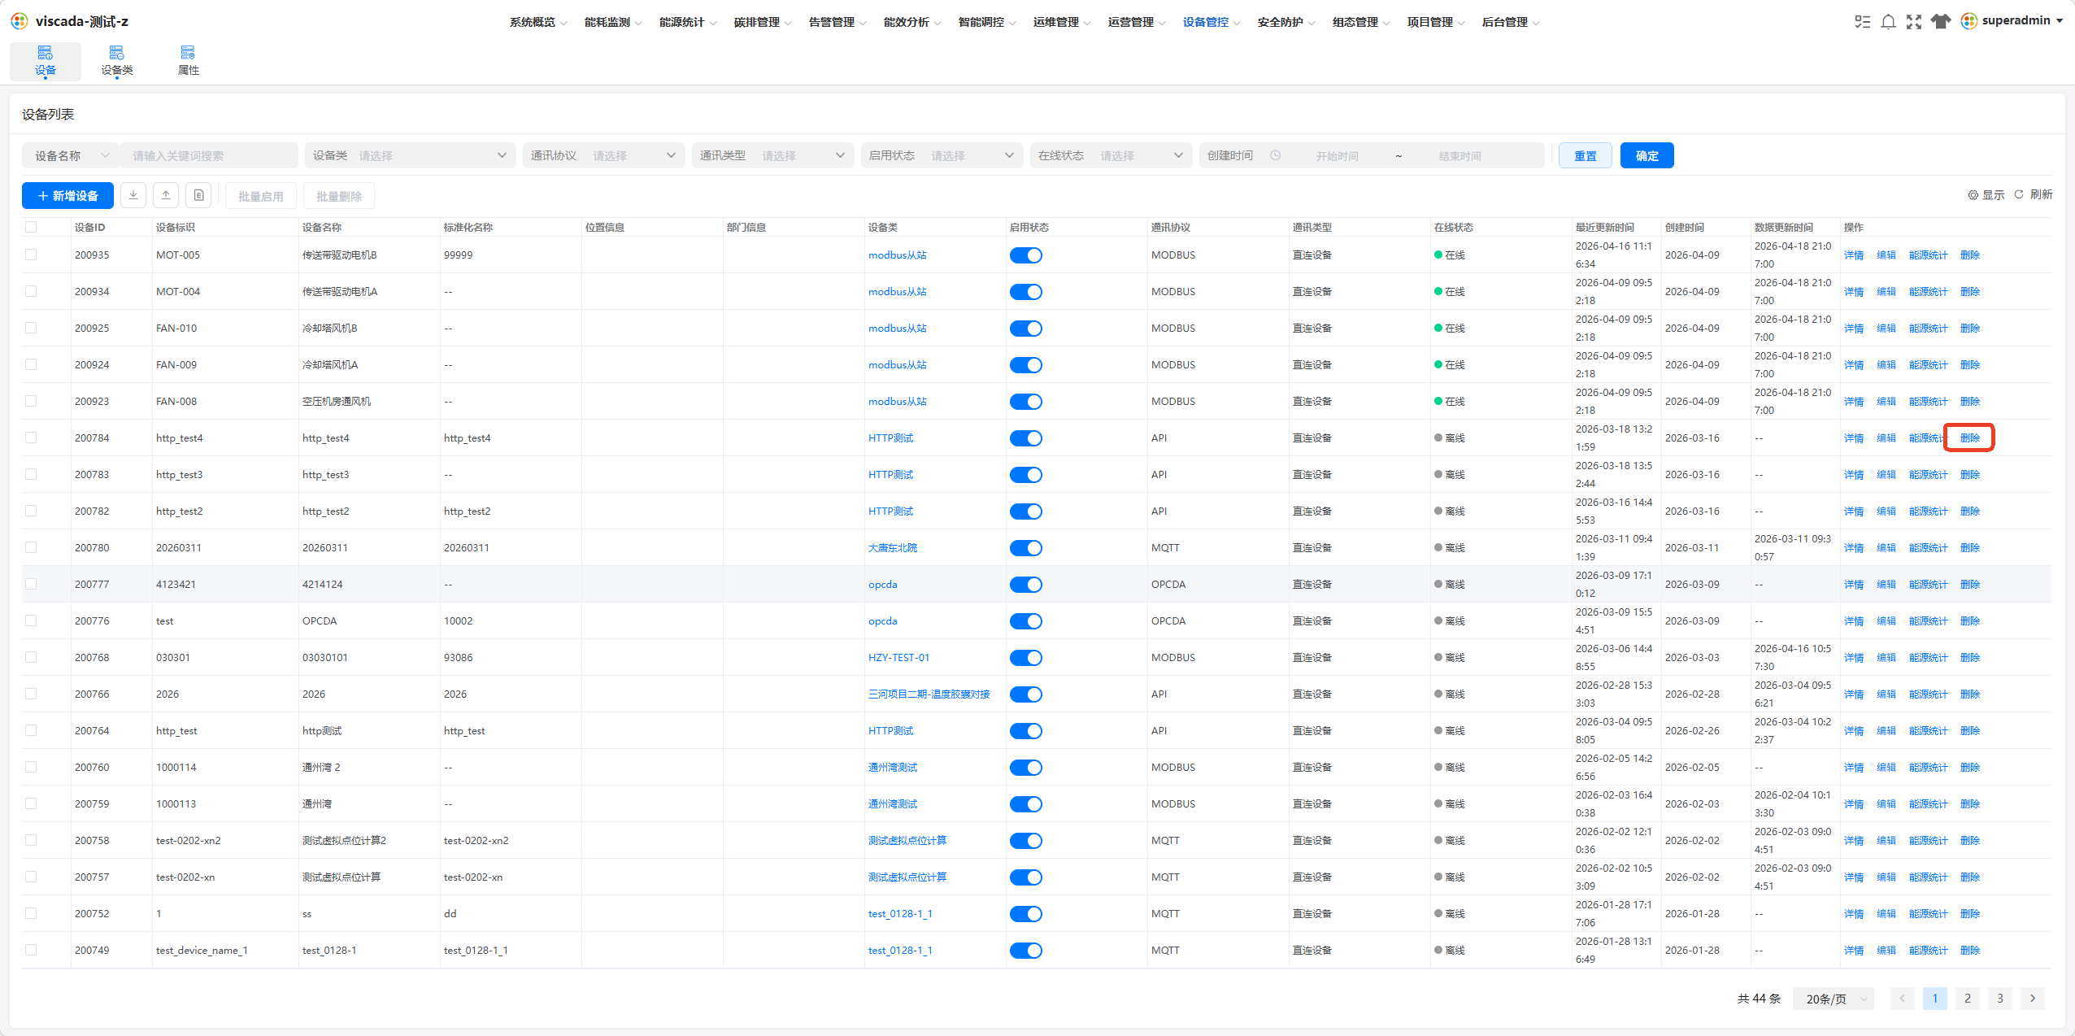2075x1036 pixels.
Task: Toggle 启用状态 switch for device 200768
Action: click(x=1026, y=658)
